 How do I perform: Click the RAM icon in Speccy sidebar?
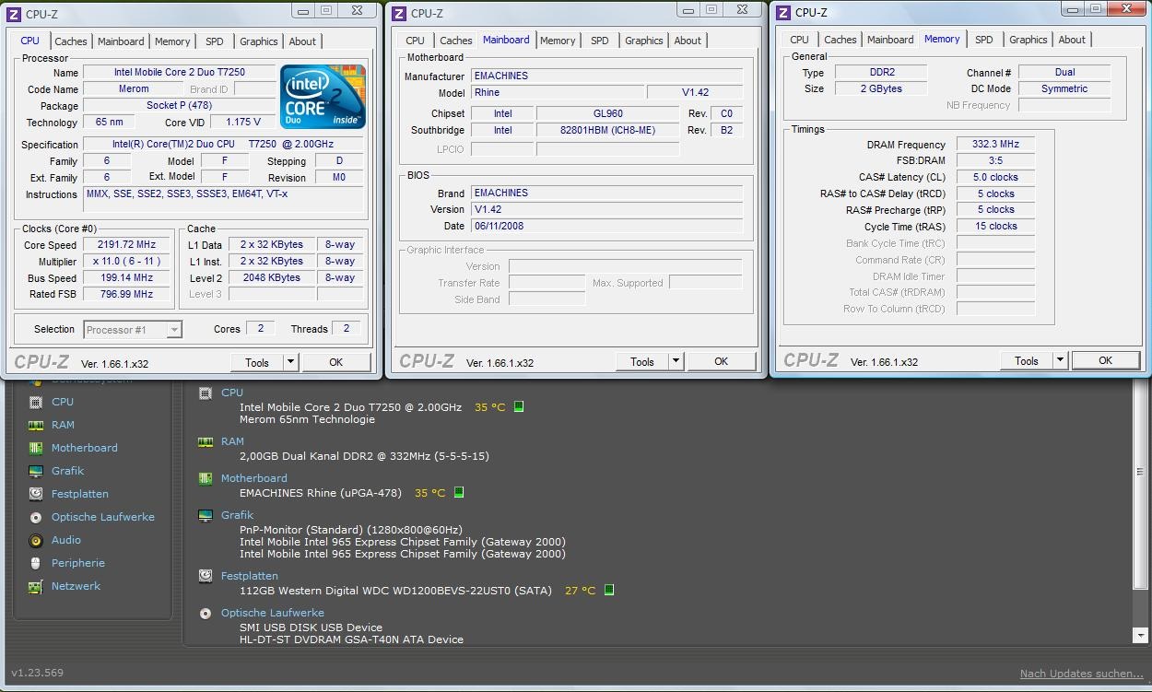point(35,425)
